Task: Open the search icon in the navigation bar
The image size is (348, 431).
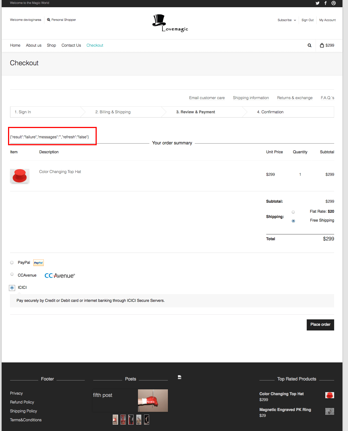Action: (309, 45)
